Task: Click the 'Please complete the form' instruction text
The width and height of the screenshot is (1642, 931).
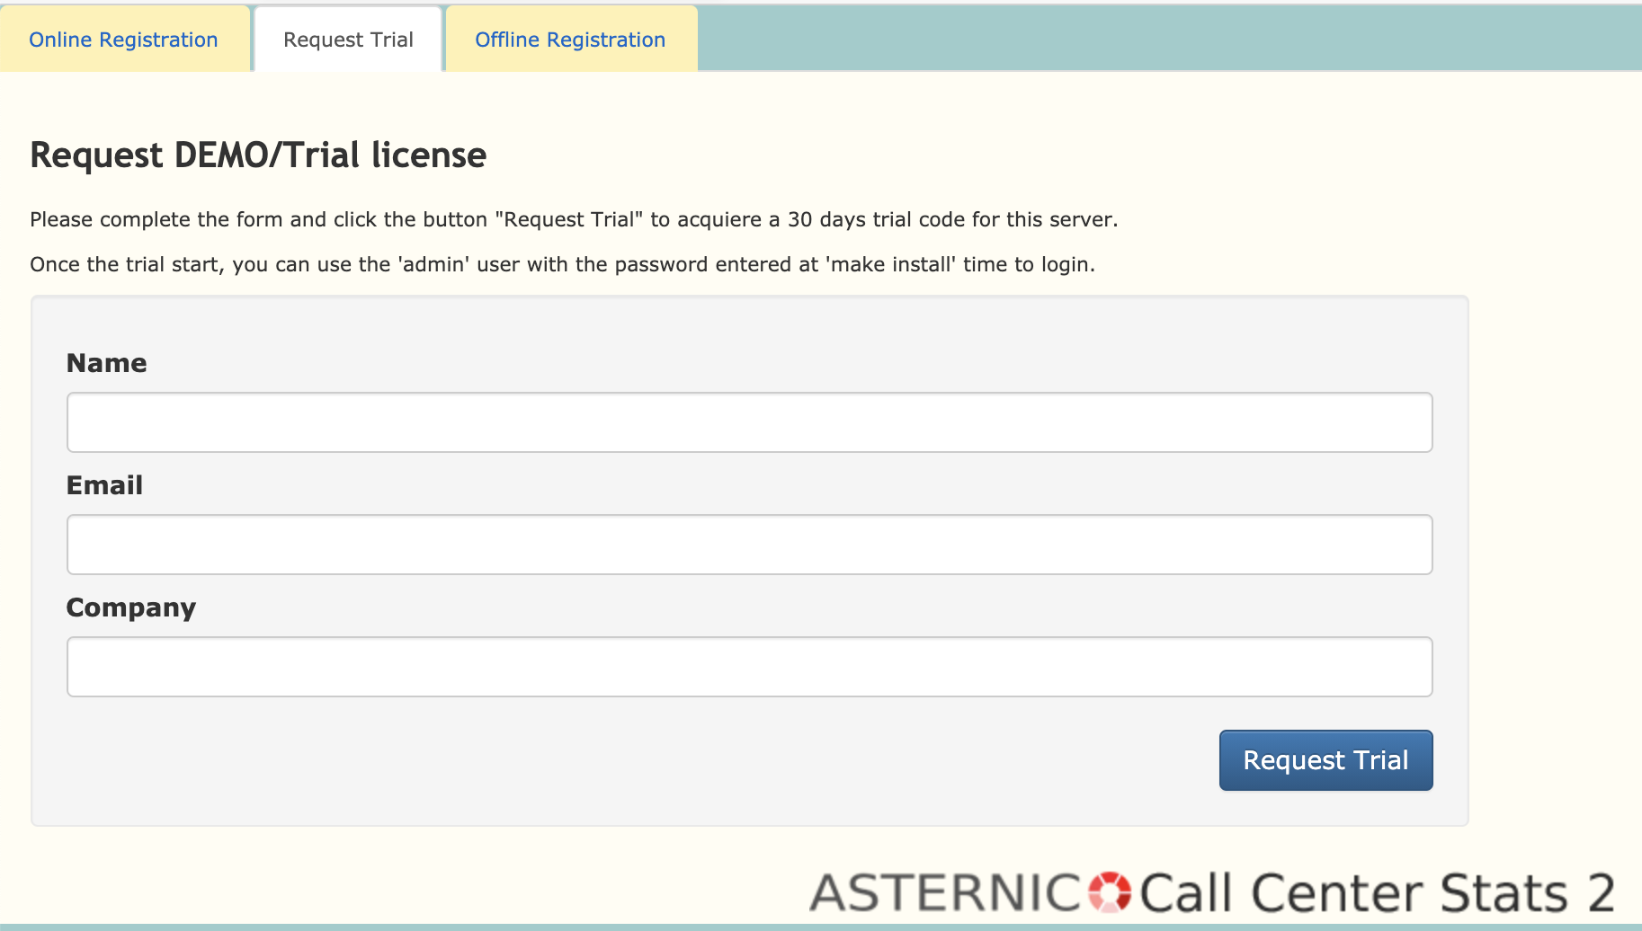Action: click(x=574, y=220)
